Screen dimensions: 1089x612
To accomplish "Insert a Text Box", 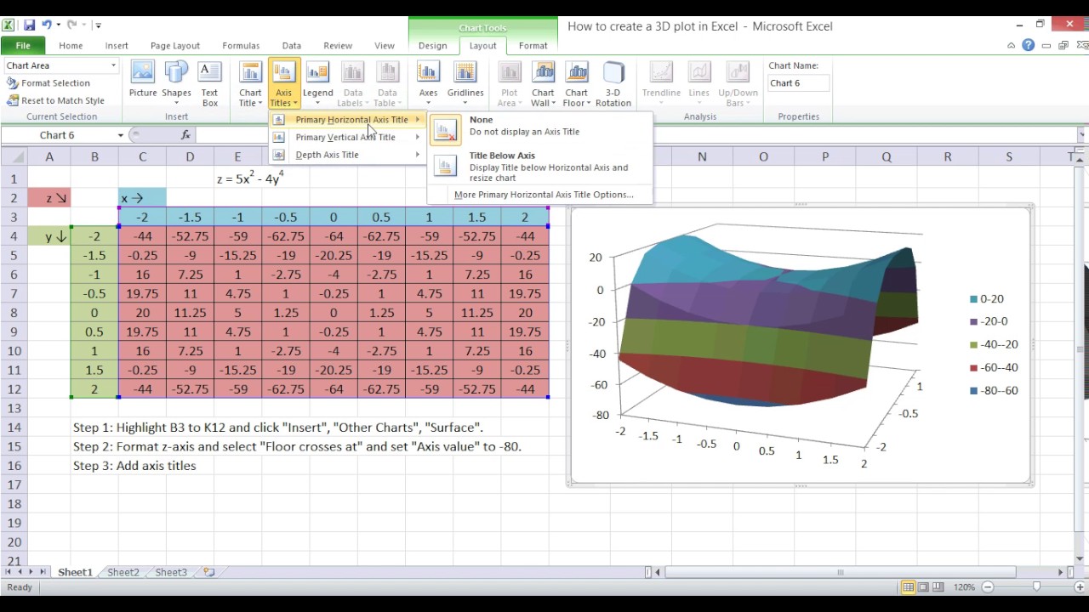I will click(x=209, y=84).
